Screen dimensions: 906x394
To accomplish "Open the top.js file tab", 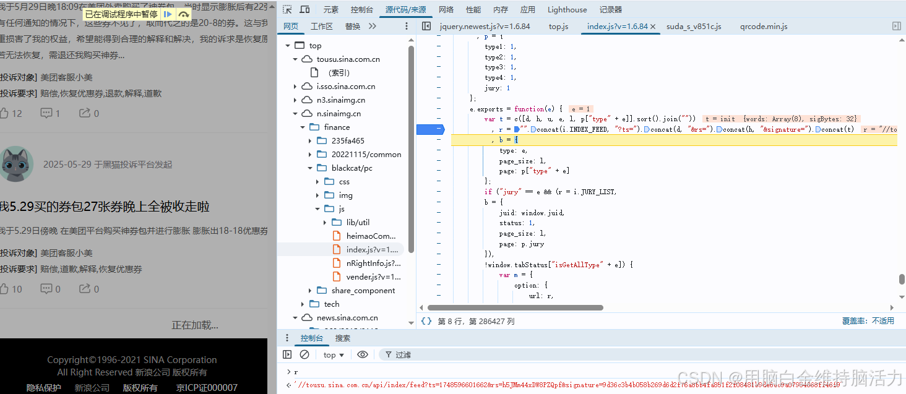I will point(559,26).
